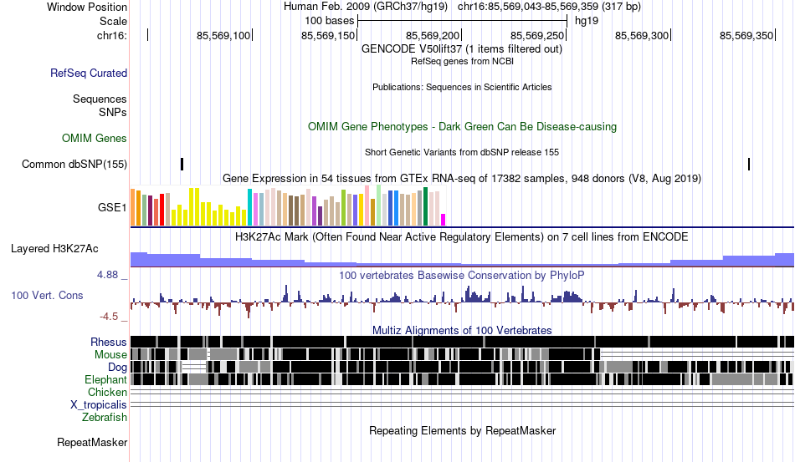
Task: Click the left dbSNP variant marker
Action: pyautogui.click(x=182, y=164)
